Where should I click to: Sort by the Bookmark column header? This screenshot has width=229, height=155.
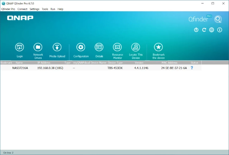point(6,63)
